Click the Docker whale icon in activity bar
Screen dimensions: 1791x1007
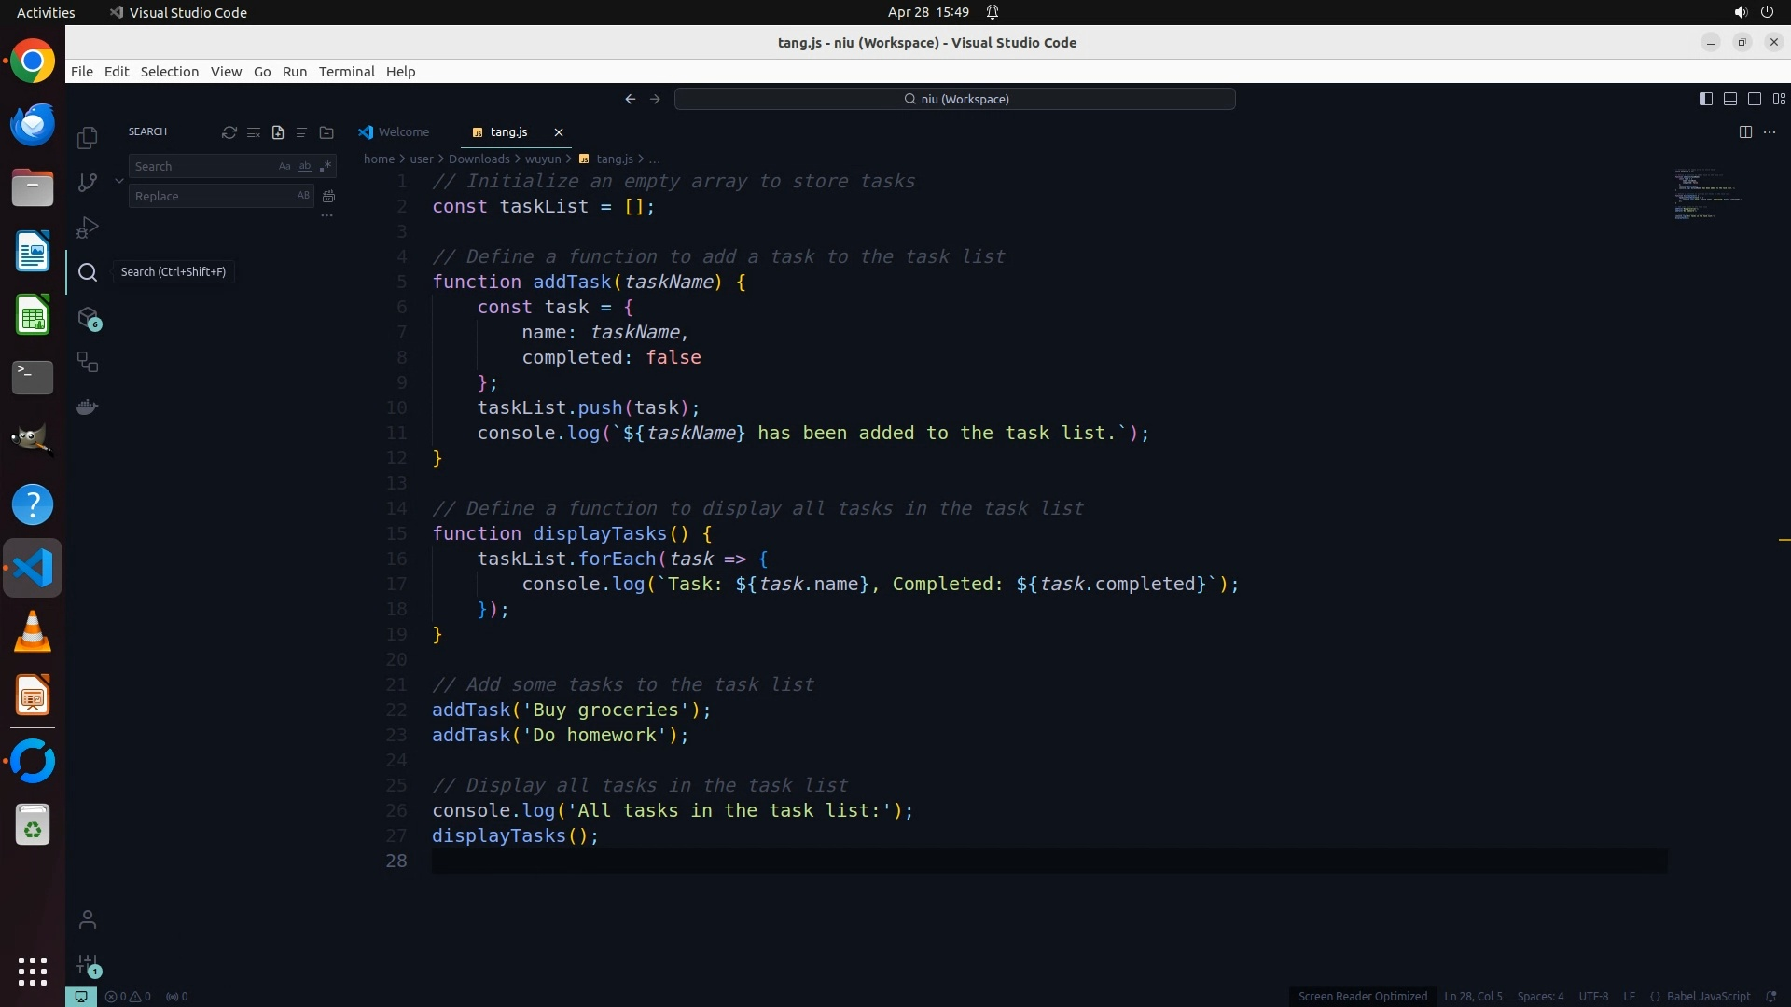(88, 407)
